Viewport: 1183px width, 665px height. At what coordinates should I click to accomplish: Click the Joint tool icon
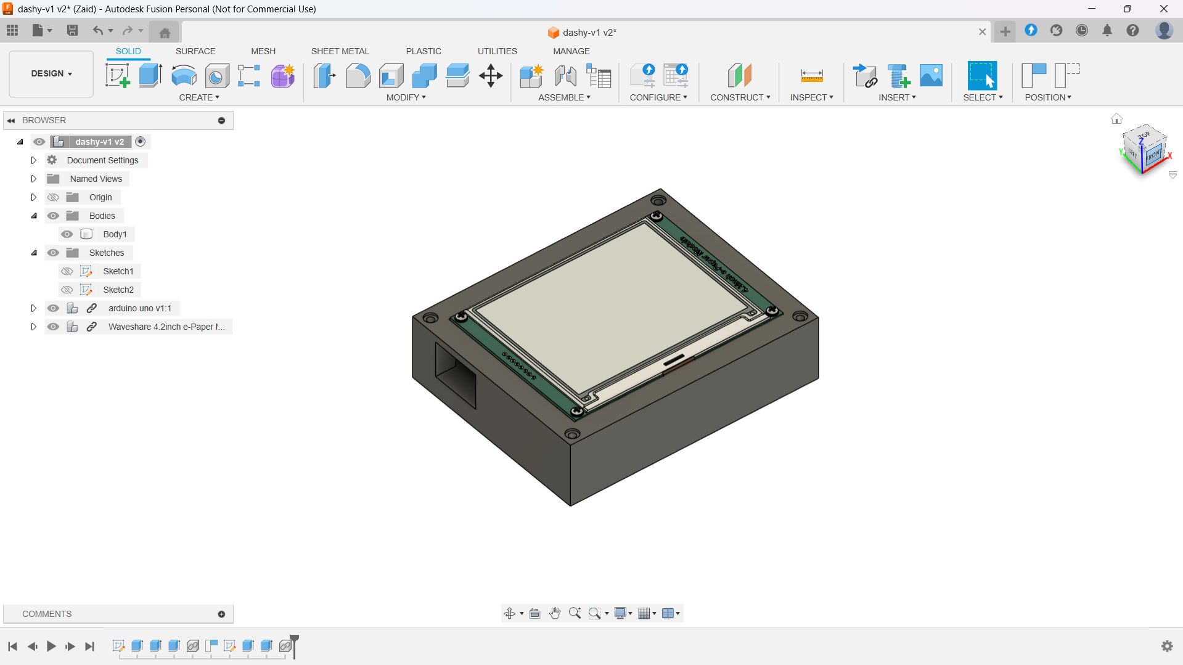pos(565,76)
